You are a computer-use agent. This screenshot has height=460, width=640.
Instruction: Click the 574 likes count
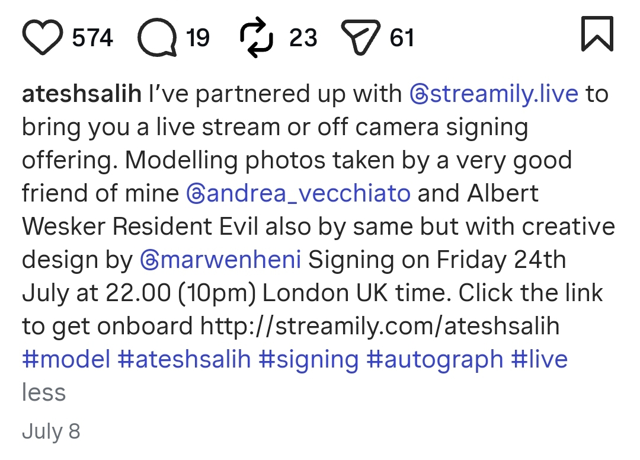pos(92,38)
